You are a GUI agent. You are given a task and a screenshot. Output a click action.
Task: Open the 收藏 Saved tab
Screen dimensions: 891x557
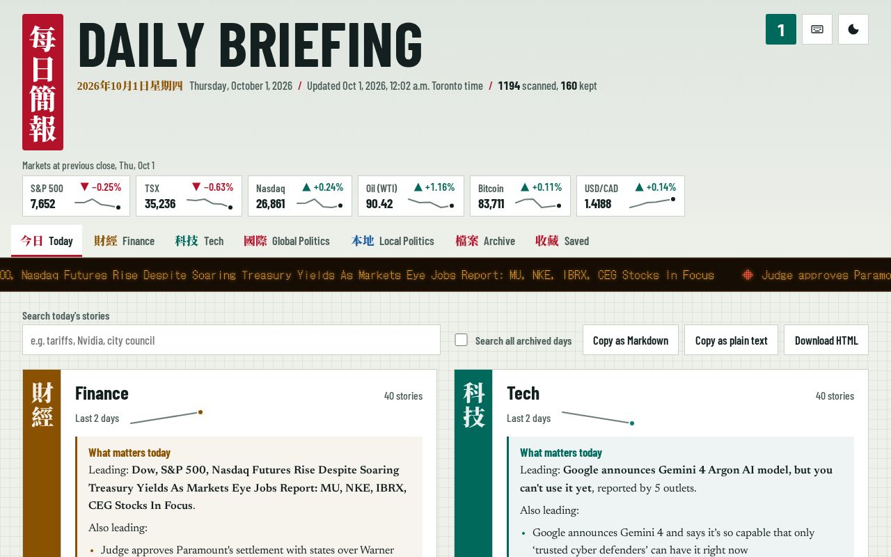point(562,241)
